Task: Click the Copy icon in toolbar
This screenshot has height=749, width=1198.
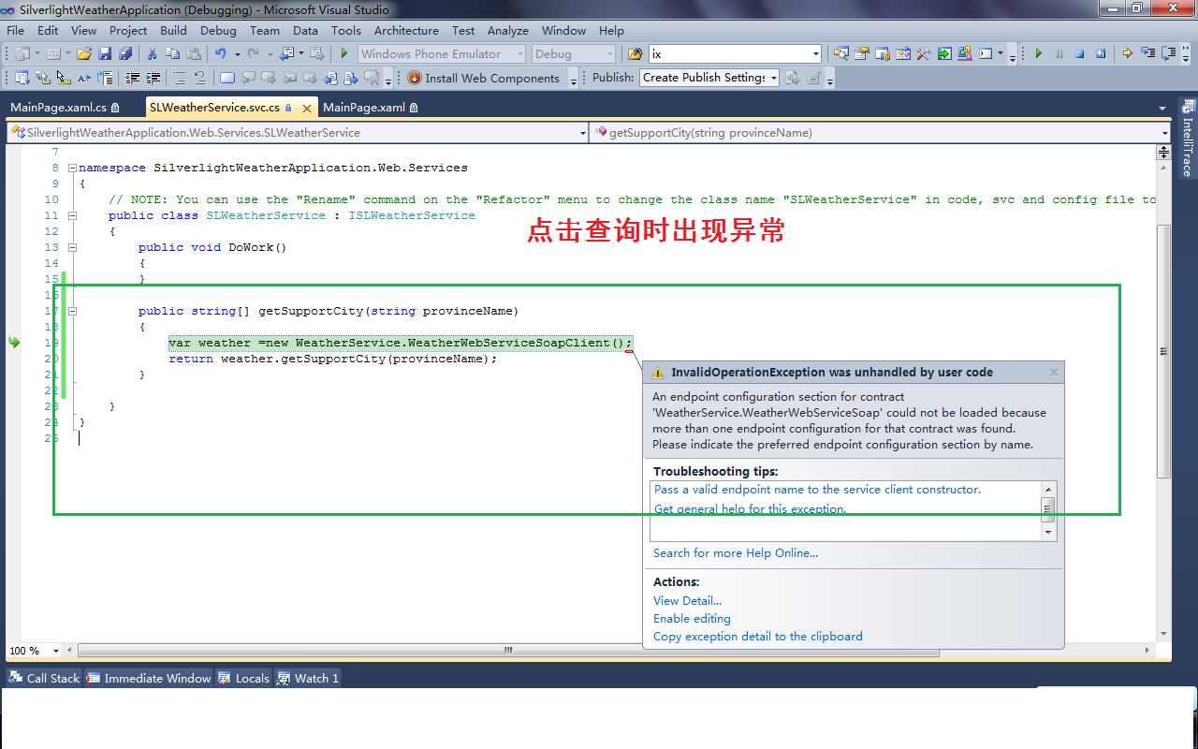Action: coord(172,53)
